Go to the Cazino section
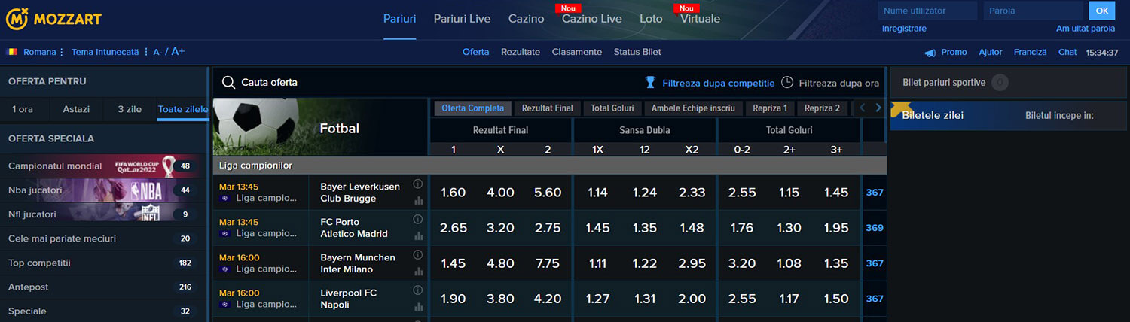Image resolution: width=1130 pixels, height=322 pixels. tap(526, 19)
